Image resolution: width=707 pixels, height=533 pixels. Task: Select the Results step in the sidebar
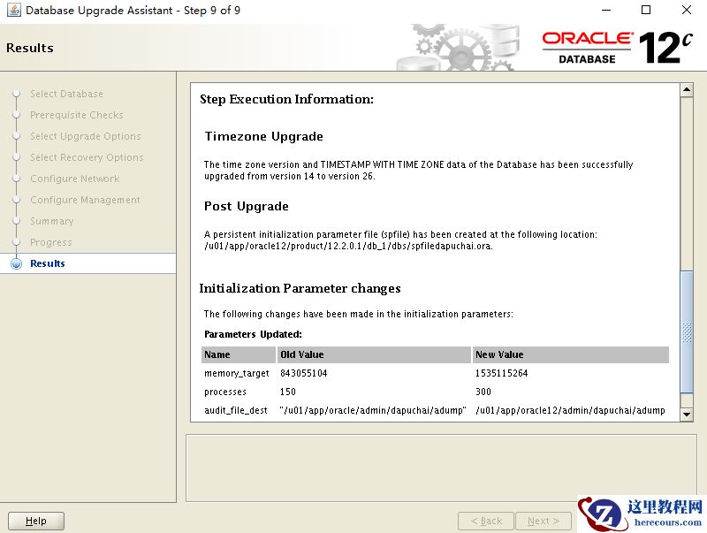48,263
